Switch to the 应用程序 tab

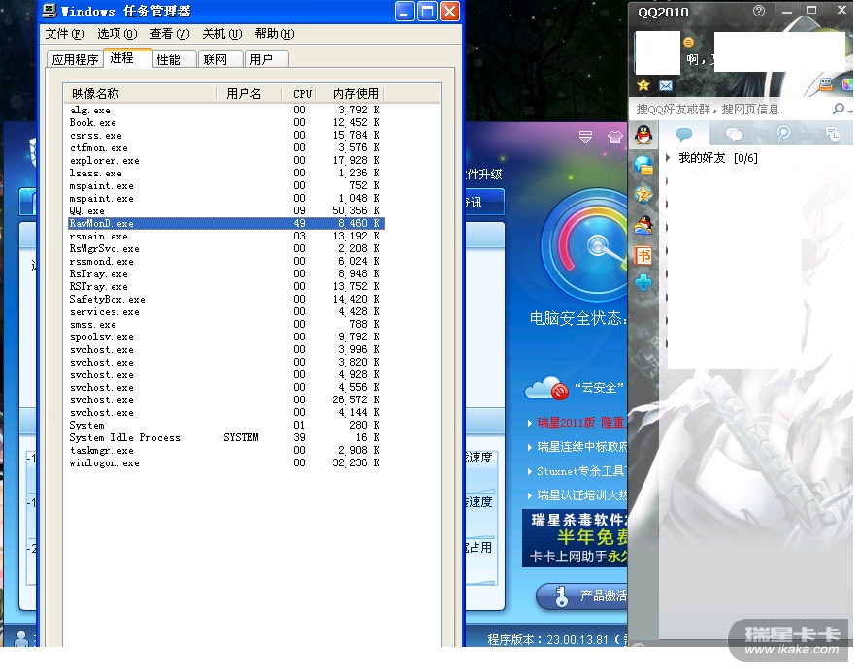pos(75,59)
